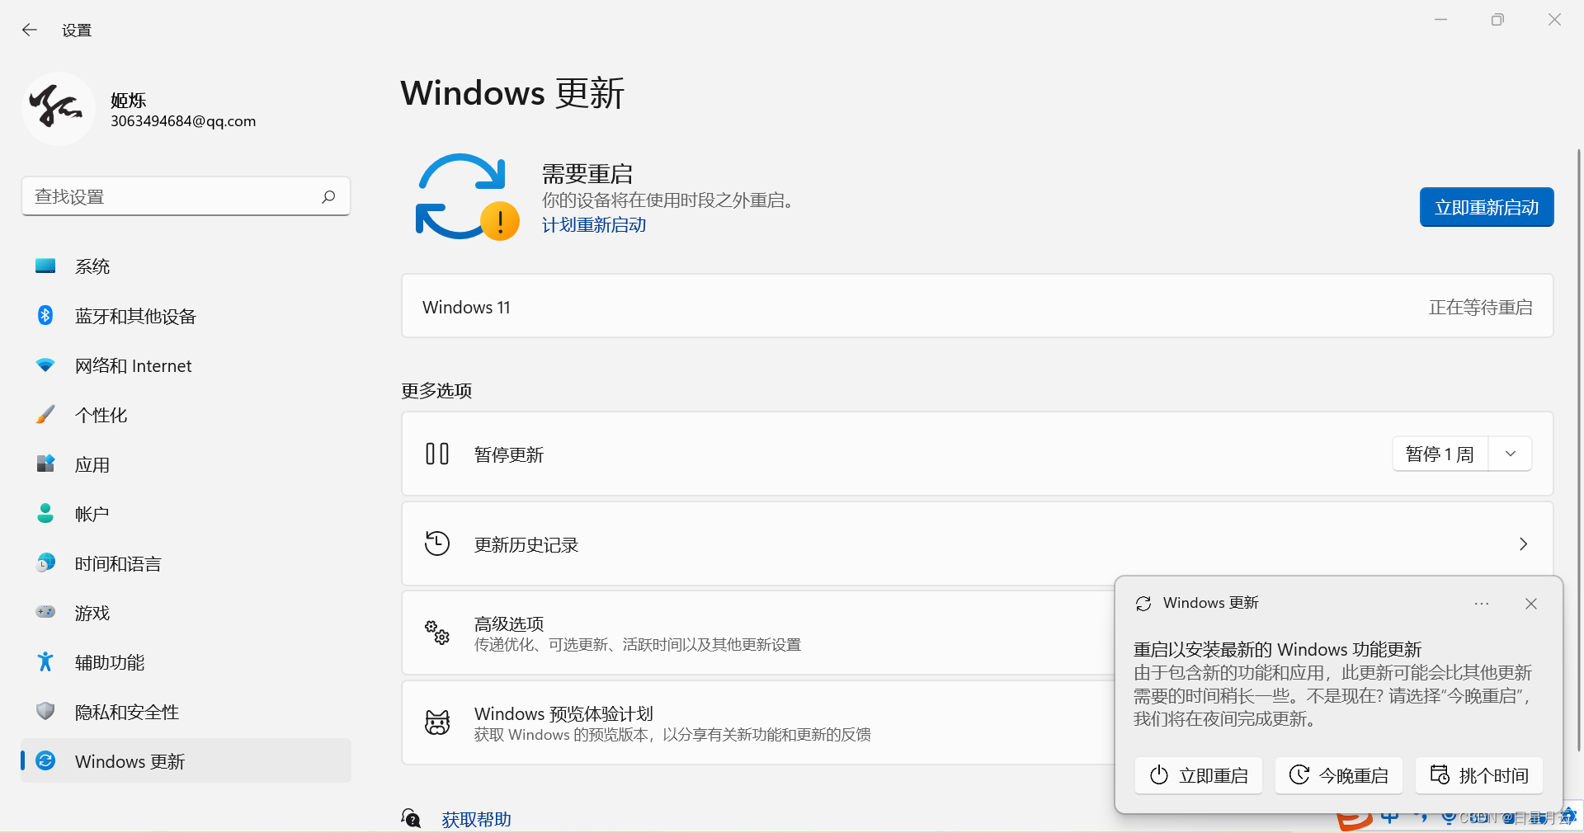The height and width of the screenshot is (833, 1584).
Task: Click the 应用 apps icon in the sidebar
Action: 45,464
